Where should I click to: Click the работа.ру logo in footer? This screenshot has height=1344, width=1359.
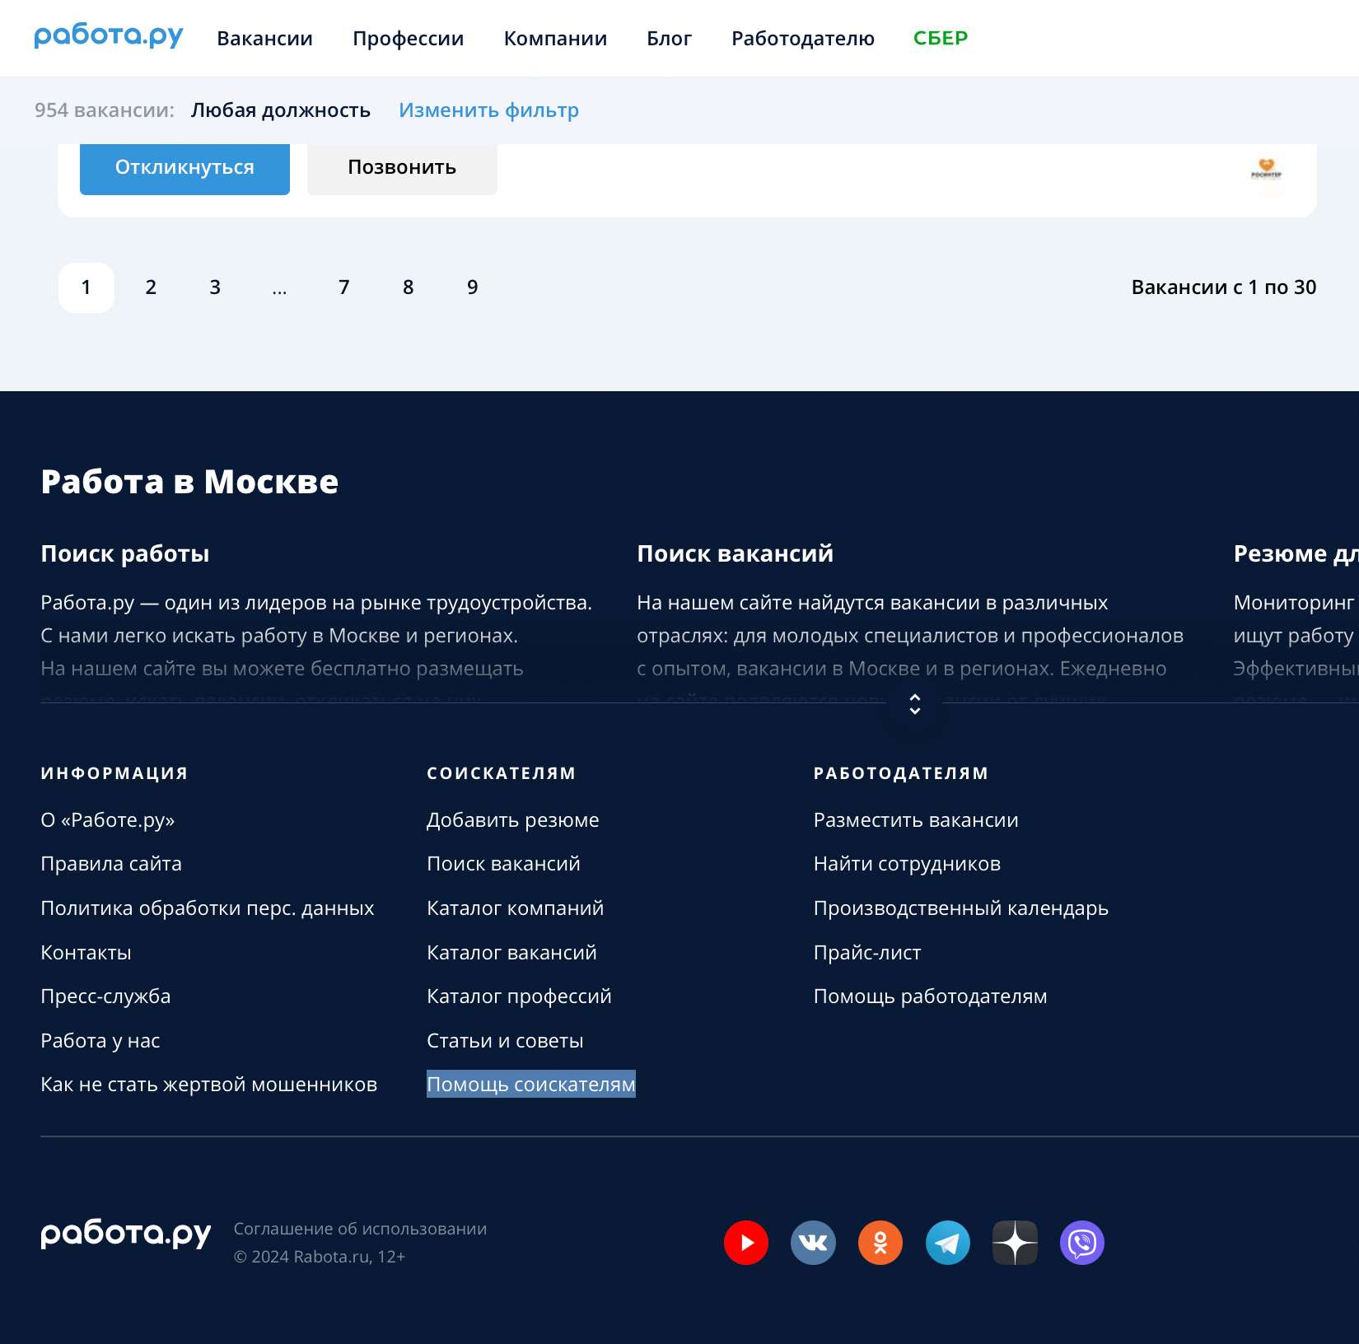[126, 1234]
